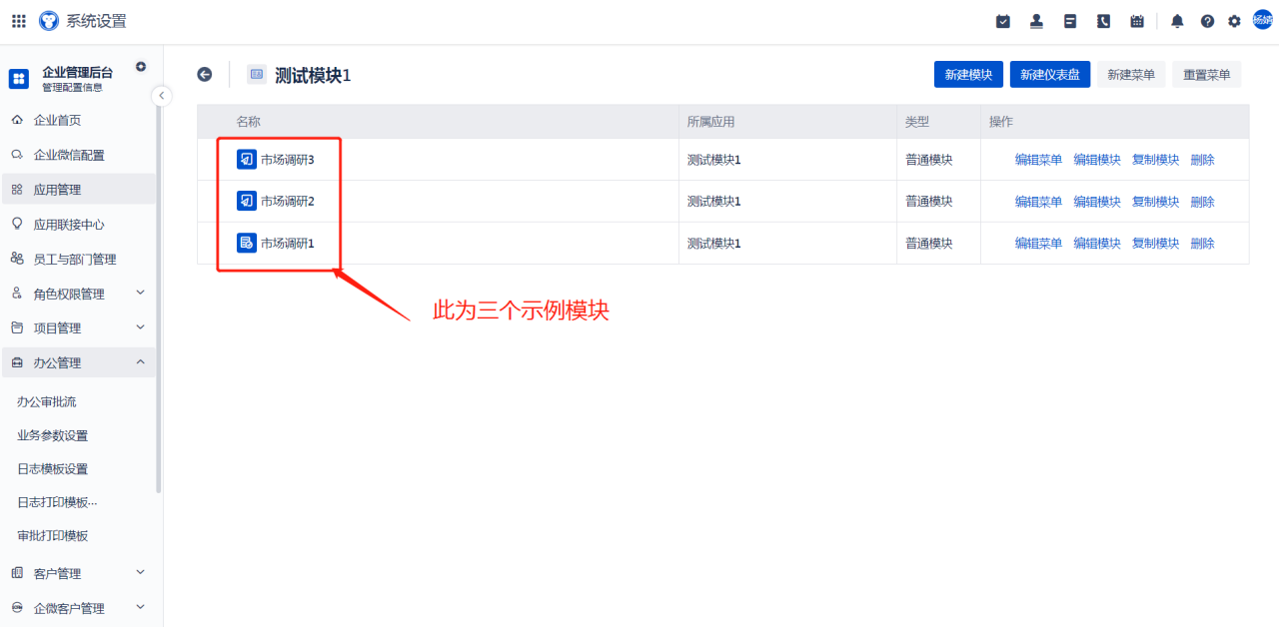Viewport: 1279px width, 627px height.
Task: Click 删除 for 市场调研2
Action: coord(1203,202)
